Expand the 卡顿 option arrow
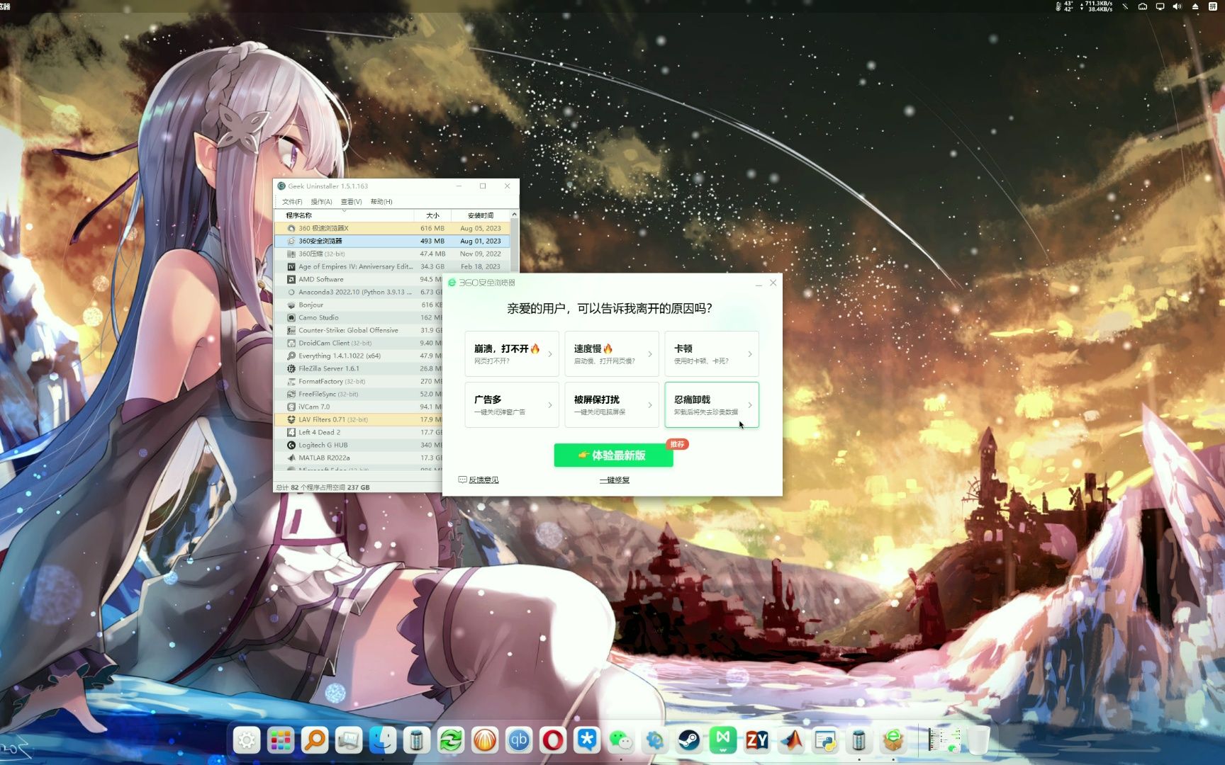Viewport: 1225px width, 765px height. pyautogui.click(x=749, y=354)
